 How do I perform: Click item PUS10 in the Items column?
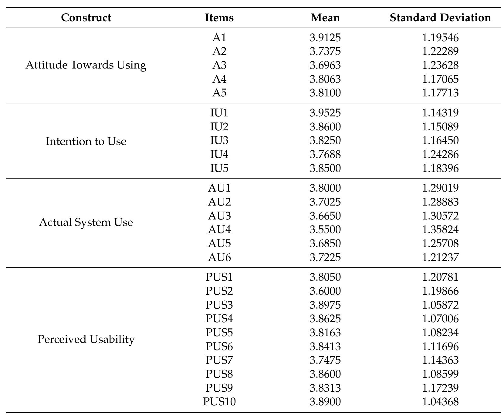219,402
